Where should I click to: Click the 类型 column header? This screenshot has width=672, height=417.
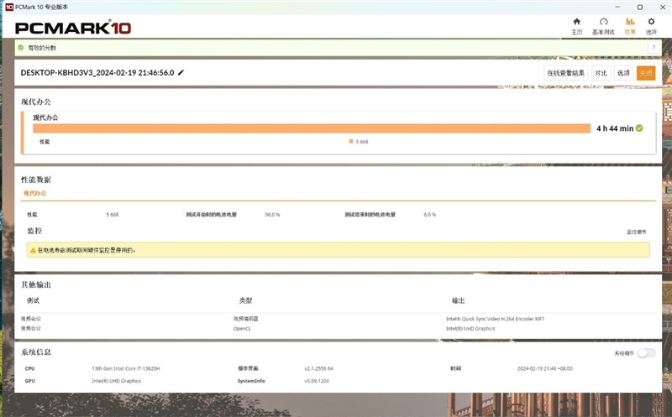point(245,301)
